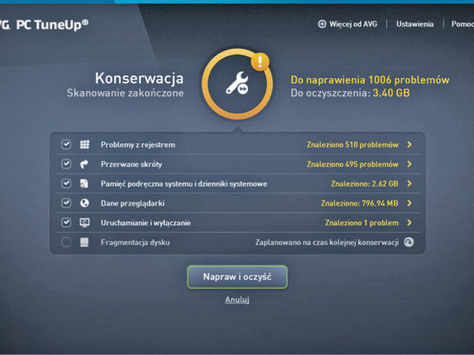This screenshot has height=355, width=474.
Task: Click the startup and shutdown monitor icon
Action: [x=85, y=222]
